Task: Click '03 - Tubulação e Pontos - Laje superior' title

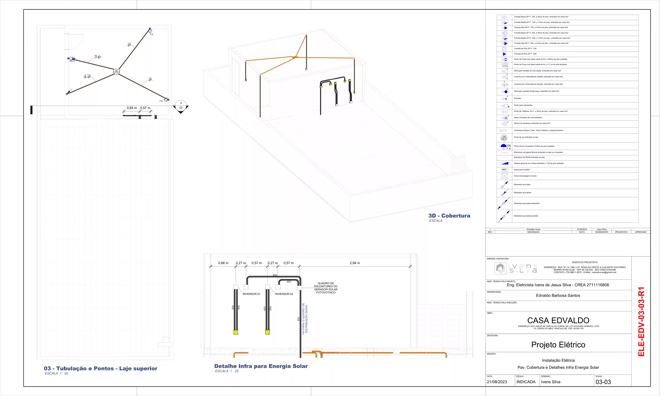Action: click(x=101, y=368)
